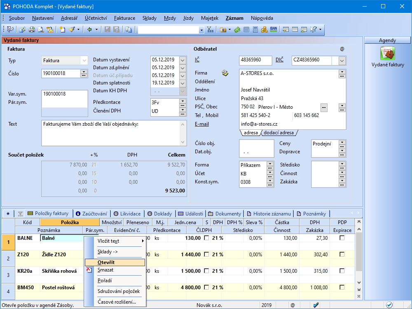Click the blue calculator icon in toolbar
This screenshot has width=412, height=309.
pos(246,29)
